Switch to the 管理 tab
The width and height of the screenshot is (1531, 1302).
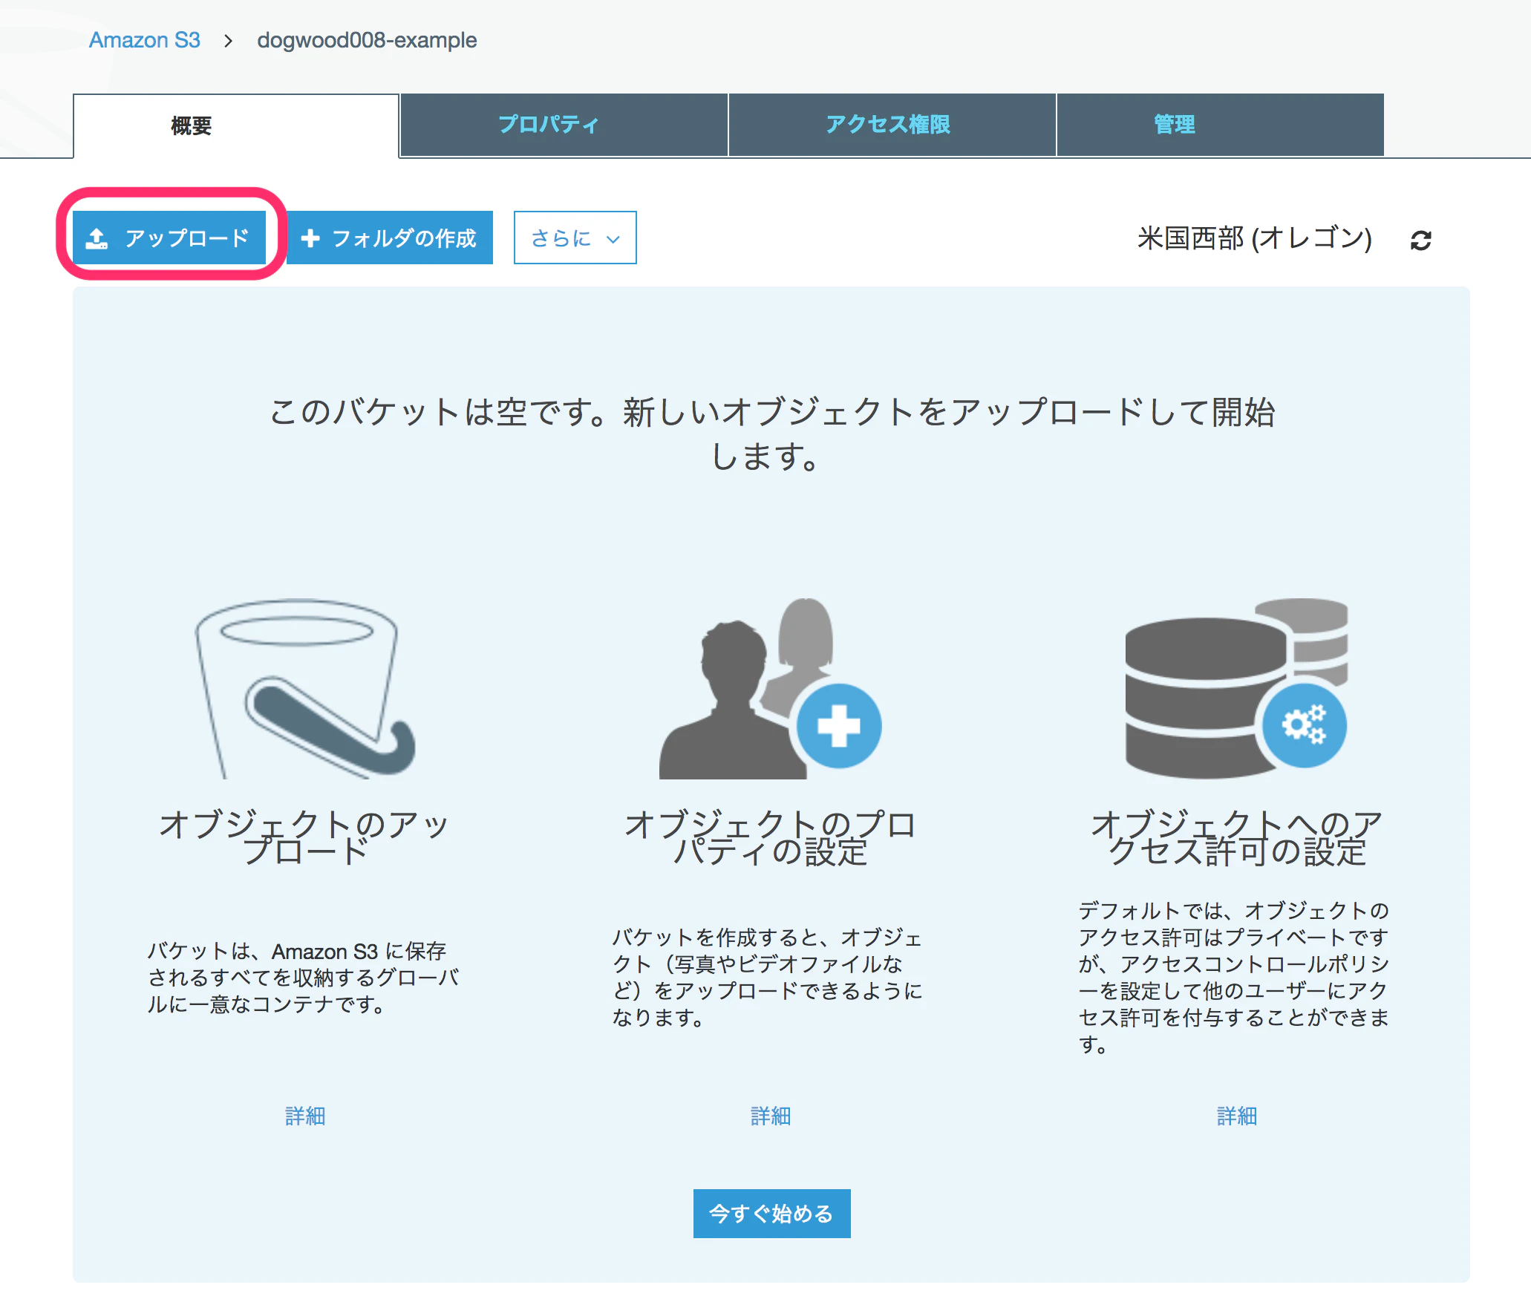(x=1220, y=125)
